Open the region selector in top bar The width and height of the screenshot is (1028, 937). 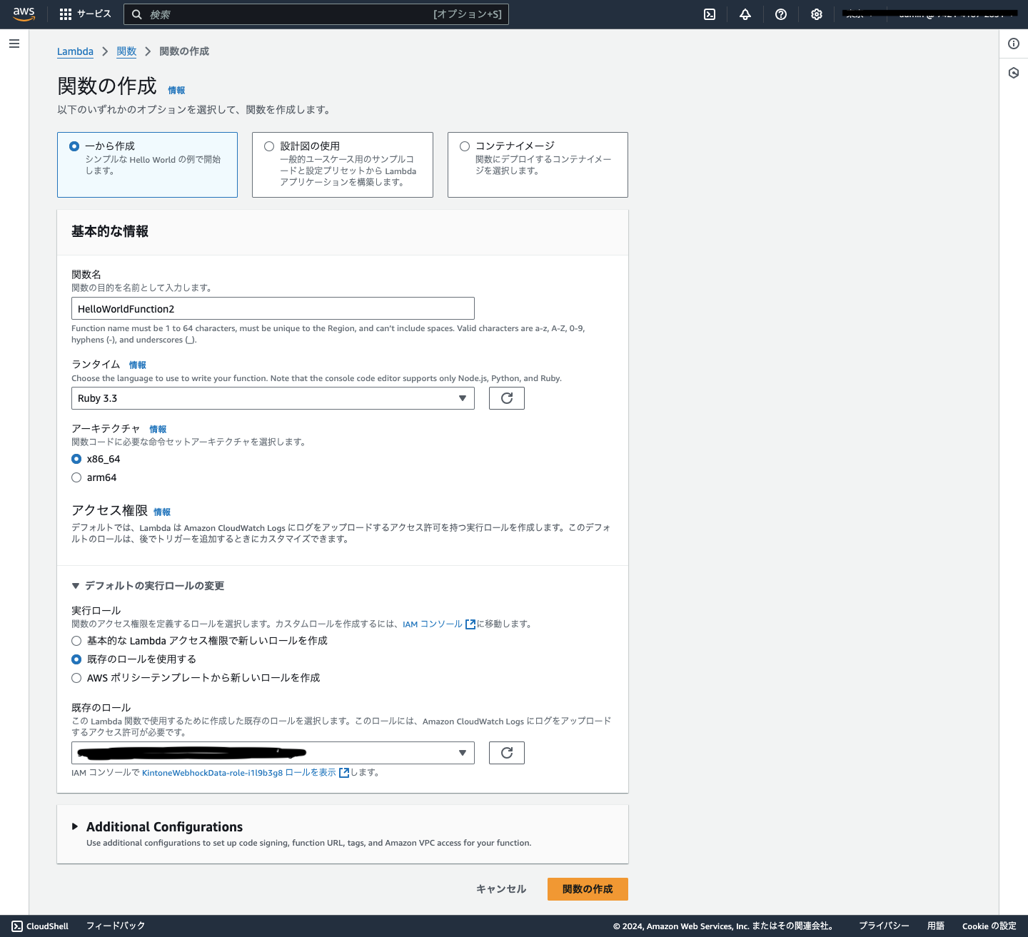click(860, 14)
